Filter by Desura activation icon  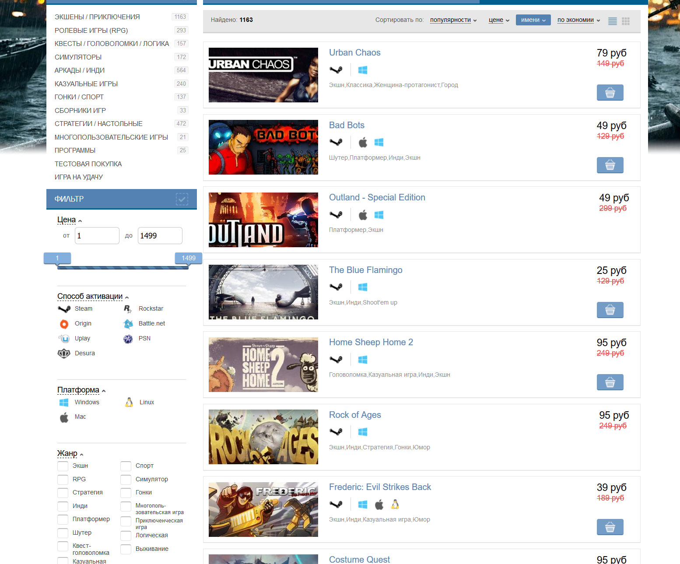[x=64, y=354]
